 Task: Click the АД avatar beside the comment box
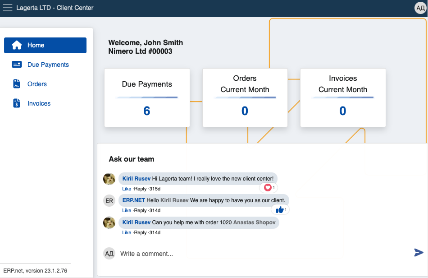pos(109,253)
